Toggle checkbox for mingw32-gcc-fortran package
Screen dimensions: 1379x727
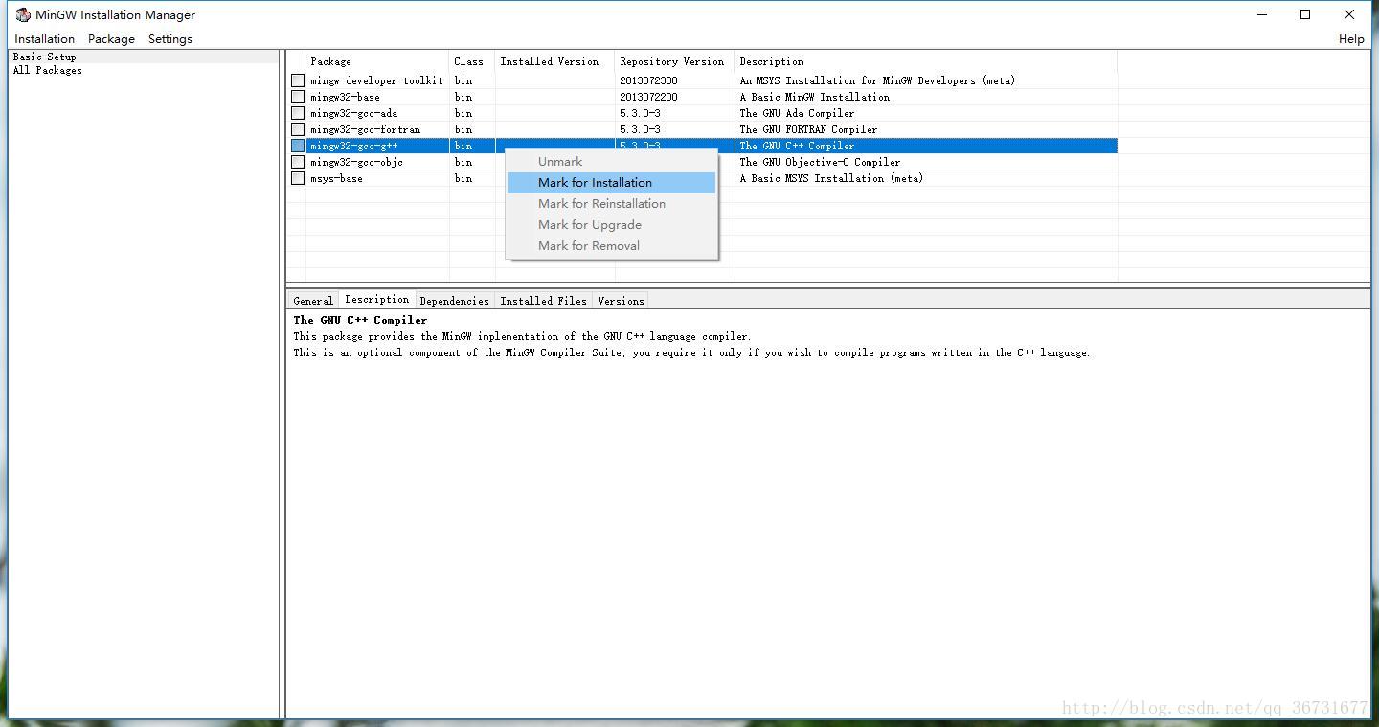point(298,129)
